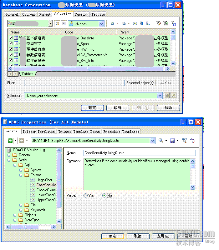
Task: Select EnableOwner item in tree
Action: (46, 190)
